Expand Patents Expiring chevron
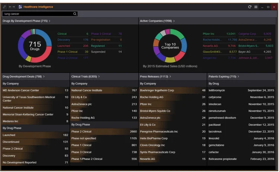The width and height of the screenshot is (279, 172). [x=238, y=77]
